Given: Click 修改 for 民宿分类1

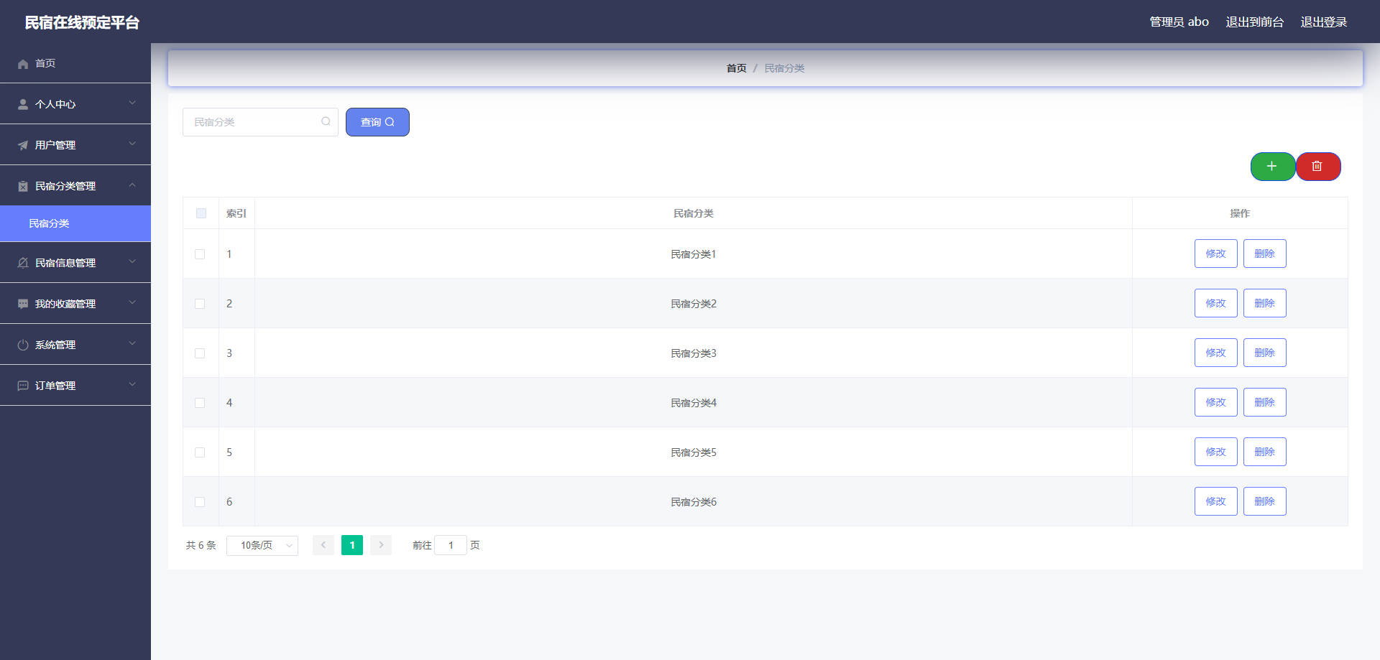Looking at the screenshot, I should click(1216, 254).
